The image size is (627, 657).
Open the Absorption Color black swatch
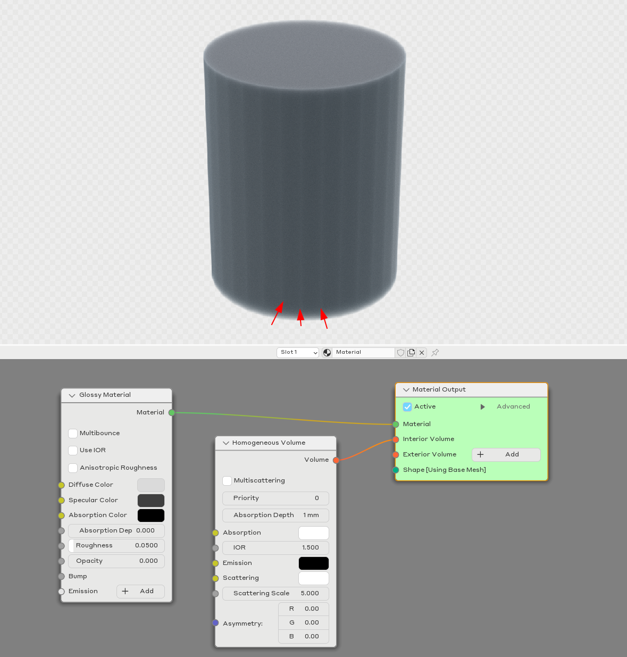pyautogui.click(x=151, y=515)
